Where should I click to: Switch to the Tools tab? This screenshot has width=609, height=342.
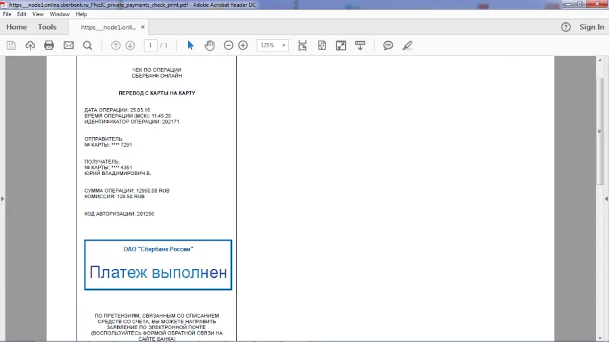[x=47, y=27]
